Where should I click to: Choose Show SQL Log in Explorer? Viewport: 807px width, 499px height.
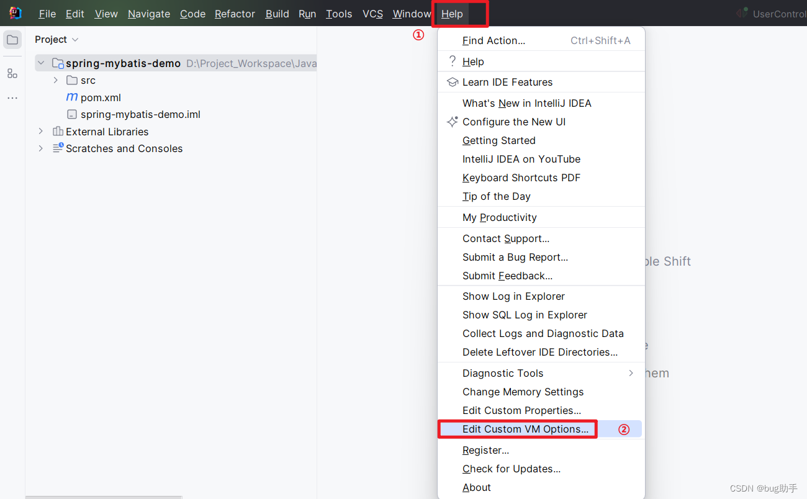541,315
